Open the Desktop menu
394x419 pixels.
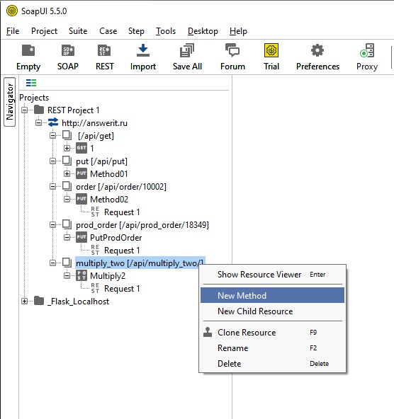click(x=203, y=31)
